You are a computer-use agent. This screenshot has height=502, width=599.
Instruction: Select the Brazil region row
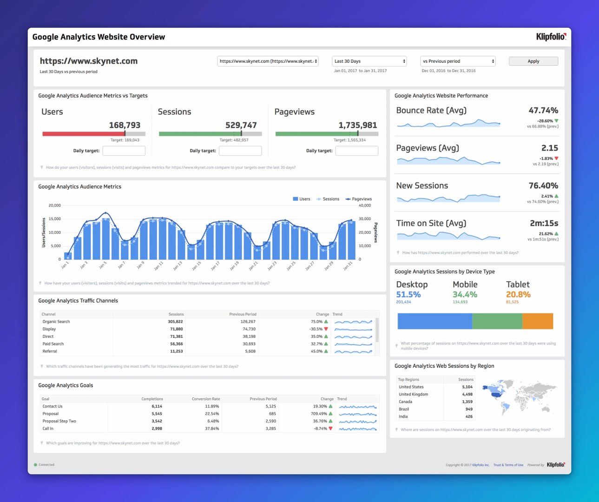pyautogui.click(x=435, y=409)
